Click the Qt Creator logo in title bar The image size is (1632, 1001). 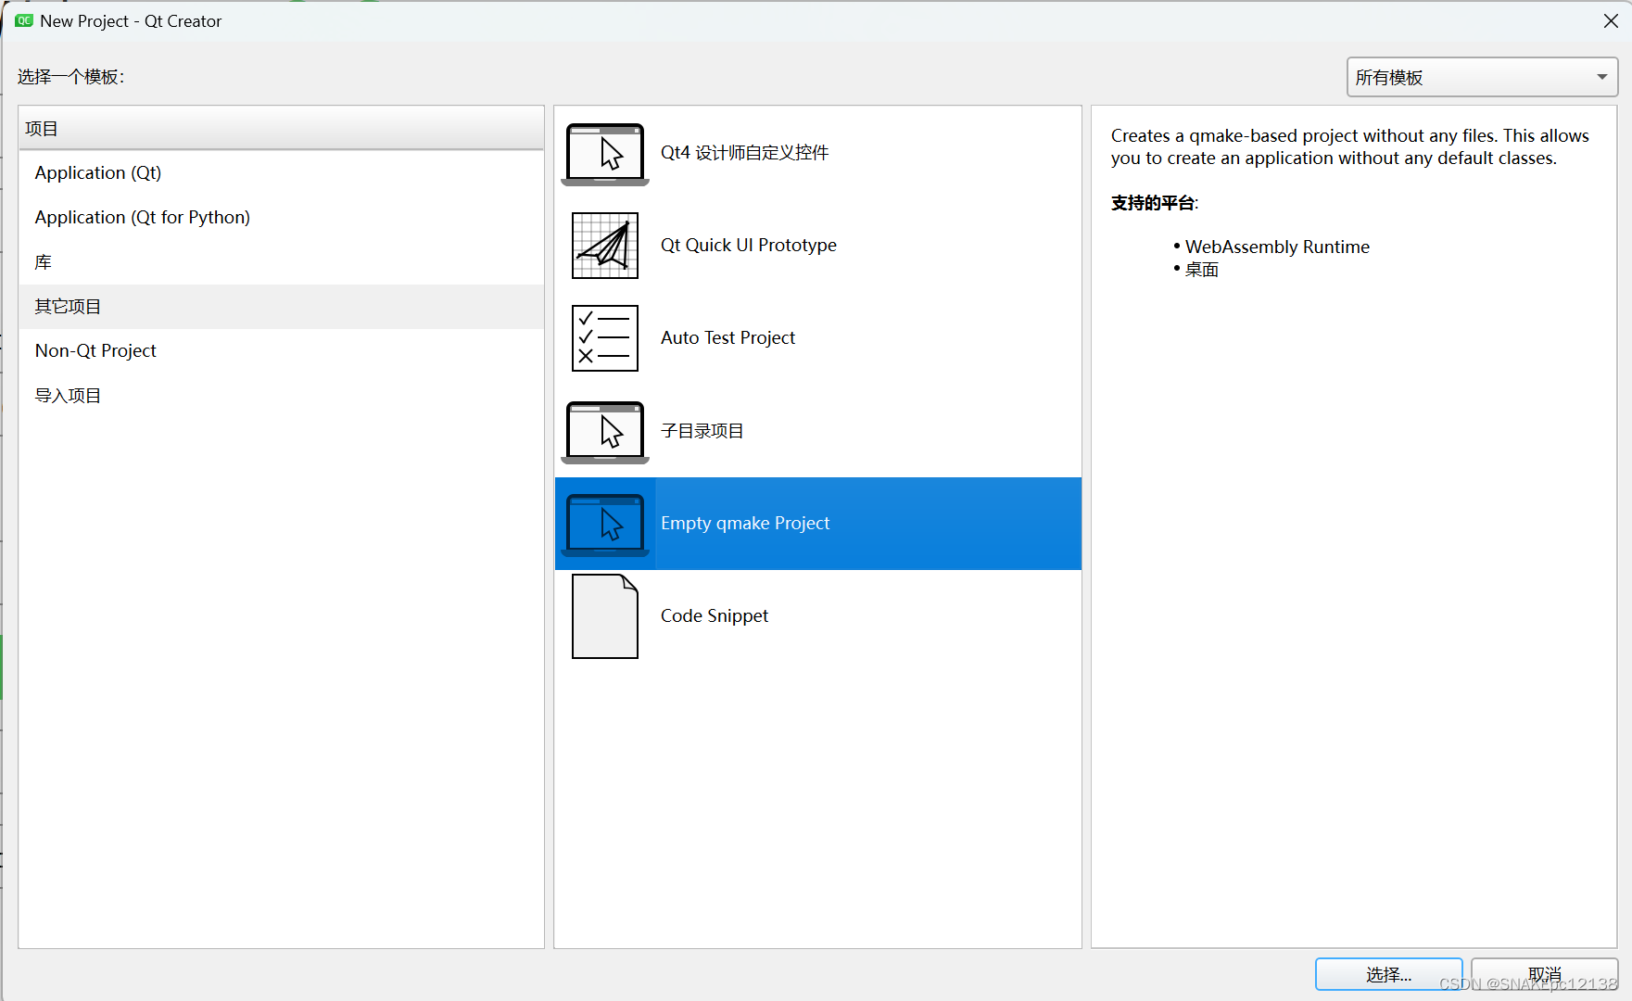point(24,20)
